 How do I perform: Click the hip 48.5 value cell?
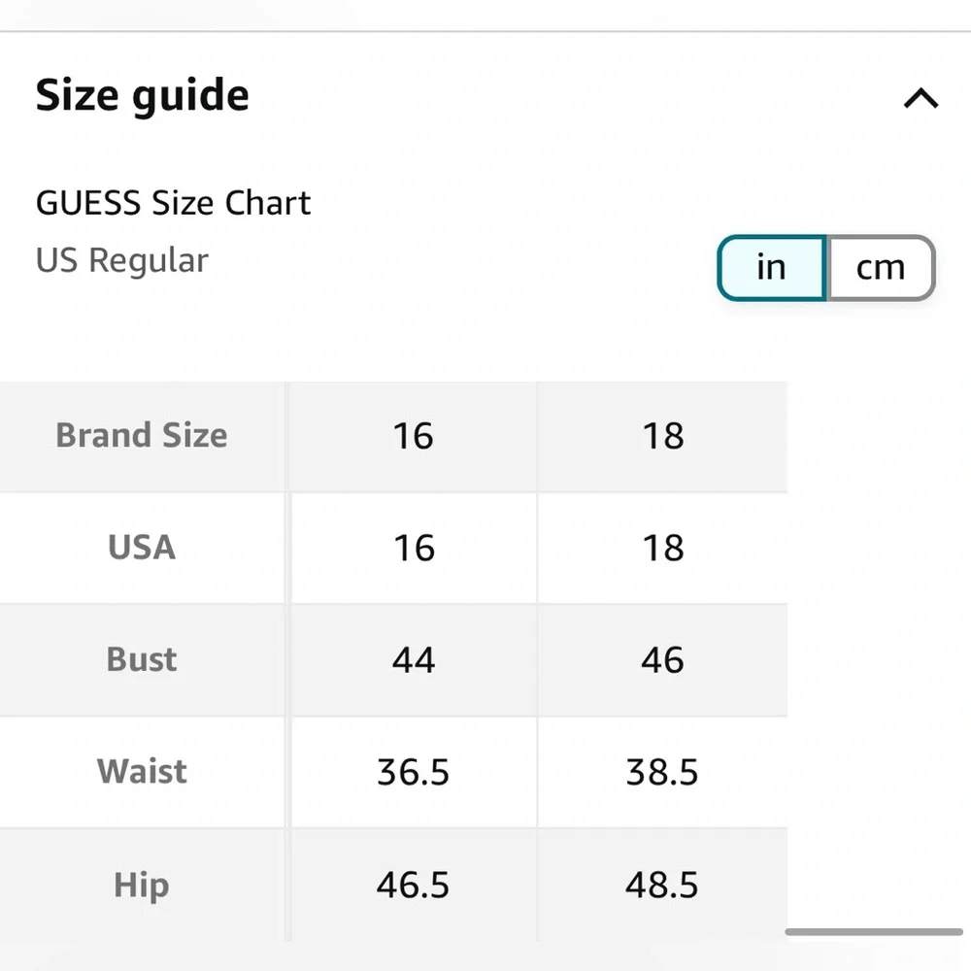point(662,885)
